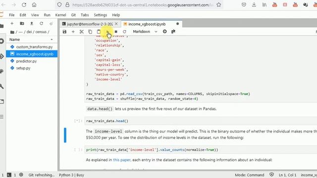317x178 pixels.
Task: Close the jupyter@tensorflow terminal tab
Action: pos(116,24)
